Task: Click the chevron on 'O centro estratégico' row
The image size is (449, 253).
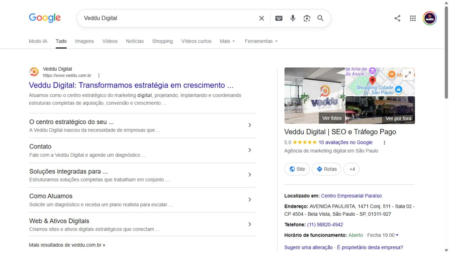Action: point(250,125)
